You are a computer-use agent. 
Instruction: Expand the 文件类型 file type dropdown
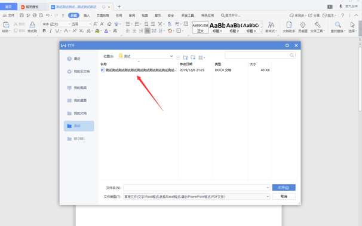coord(268,197)
